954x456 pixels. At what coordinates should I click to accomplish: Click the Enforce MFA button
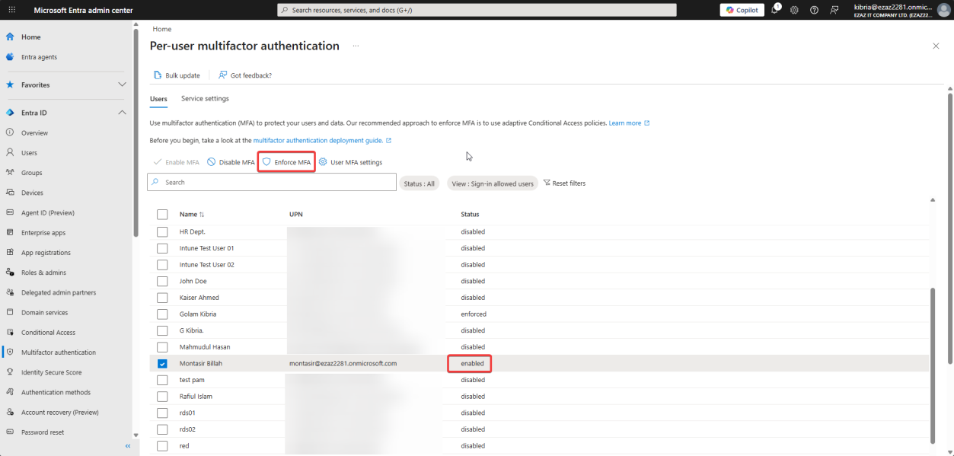click(x=286, y=162)
